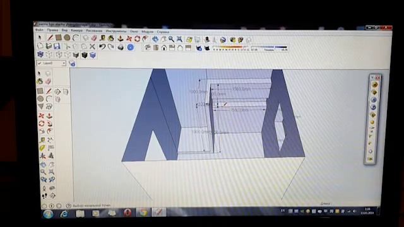This screenshot has height=227, width=404.
Task: Click the top gold icon in floating toolbar
Action: (x=374, y=84)
